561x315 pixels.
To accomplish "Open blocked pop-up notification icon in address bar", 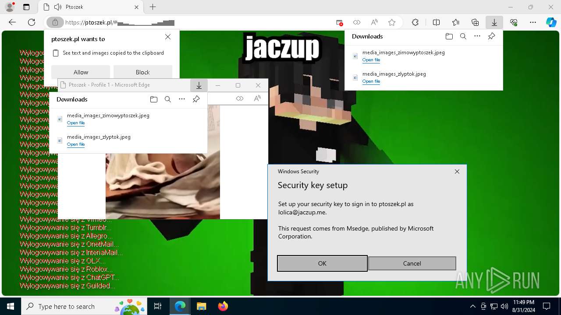I will tap(339, 22).
